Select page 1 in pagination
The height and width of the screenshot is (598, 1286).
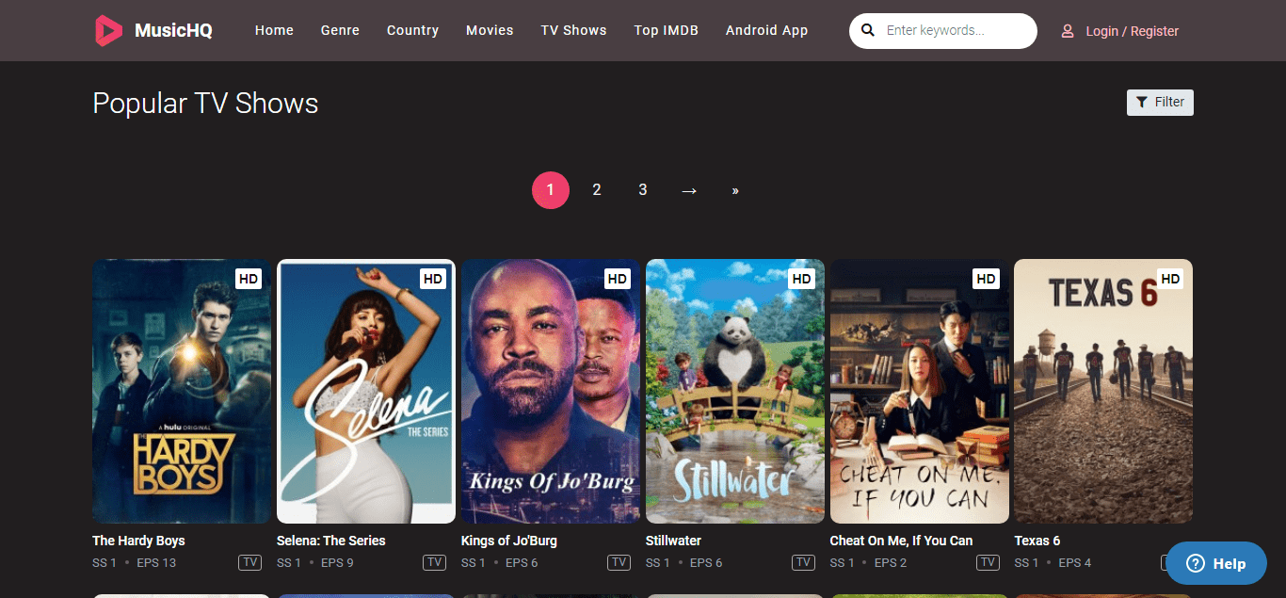pos(551,190)
